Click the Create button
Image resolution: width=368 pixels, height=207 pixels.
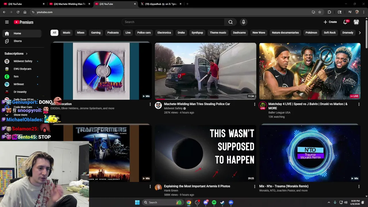pos(330,22)
